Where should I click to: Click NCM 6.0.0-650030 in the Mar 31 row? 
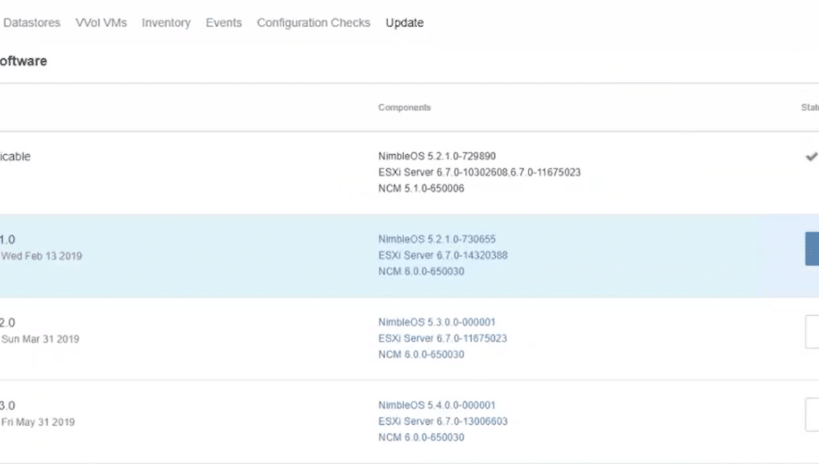coord(421,354)
